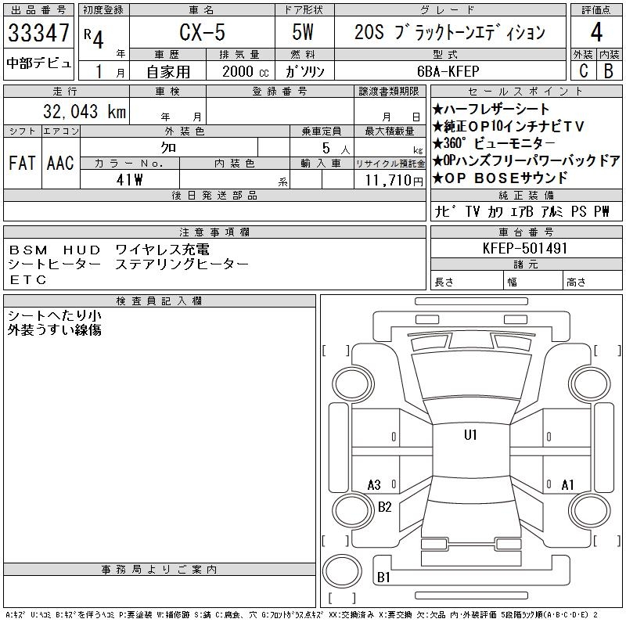Click ナビ in the genuine equipment row
The width and height of the screenshot is (626, 626).
[445, 211]
